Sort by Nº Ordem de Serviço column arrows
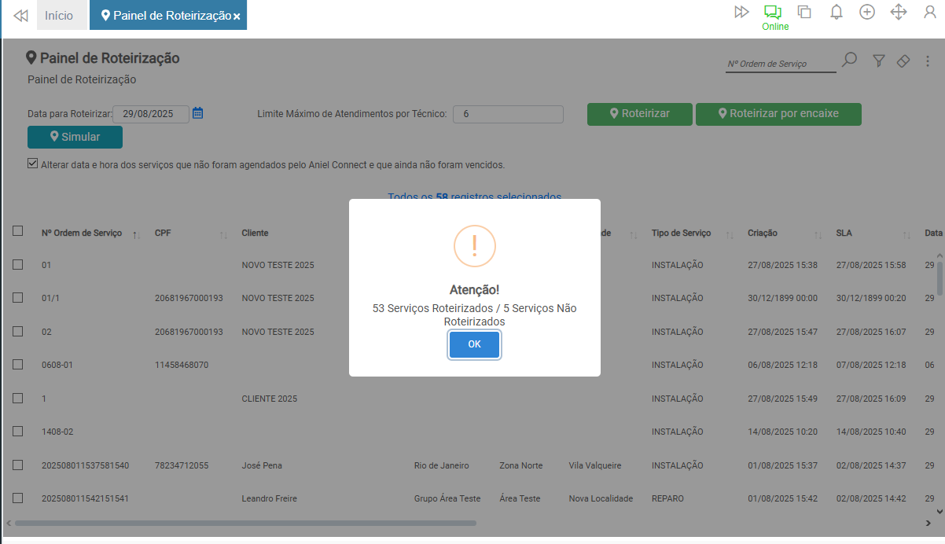Image resolution: width=945 pixels, height=544 pixels. [136, 234]
